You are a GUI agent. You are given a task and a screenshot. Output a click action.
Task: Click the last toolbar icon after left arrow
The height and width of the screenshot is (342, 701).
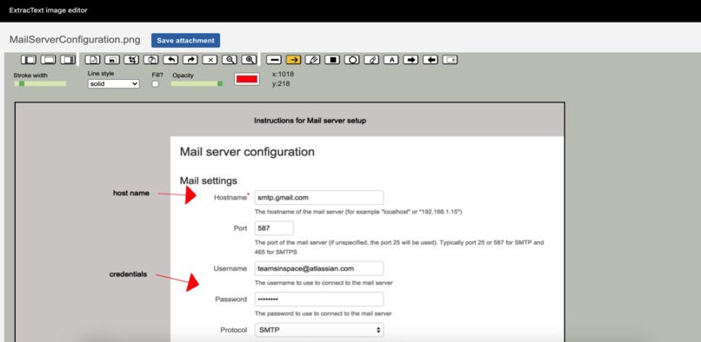450,60
